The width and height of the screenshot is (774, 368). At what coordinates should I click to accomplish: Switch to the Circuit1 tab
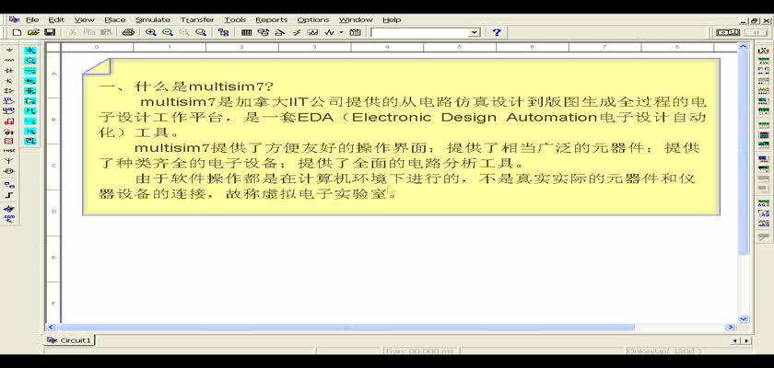pos(70,340)
